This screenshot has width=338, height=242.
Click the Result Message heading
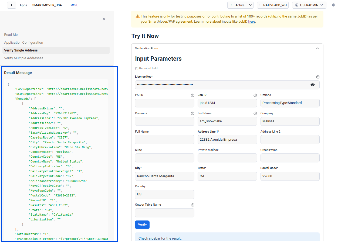(18, 73)
